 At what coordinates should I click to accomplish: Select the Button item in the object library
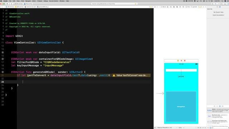218,110
